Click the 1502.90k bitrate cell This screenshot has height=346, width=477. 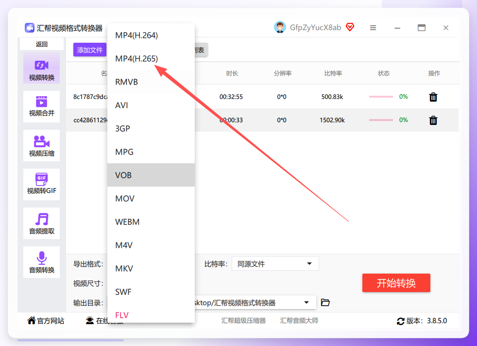332,120
